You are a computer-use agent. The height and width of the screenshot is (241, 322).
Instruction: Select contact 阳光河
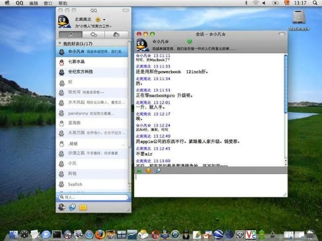click(92, 92)
